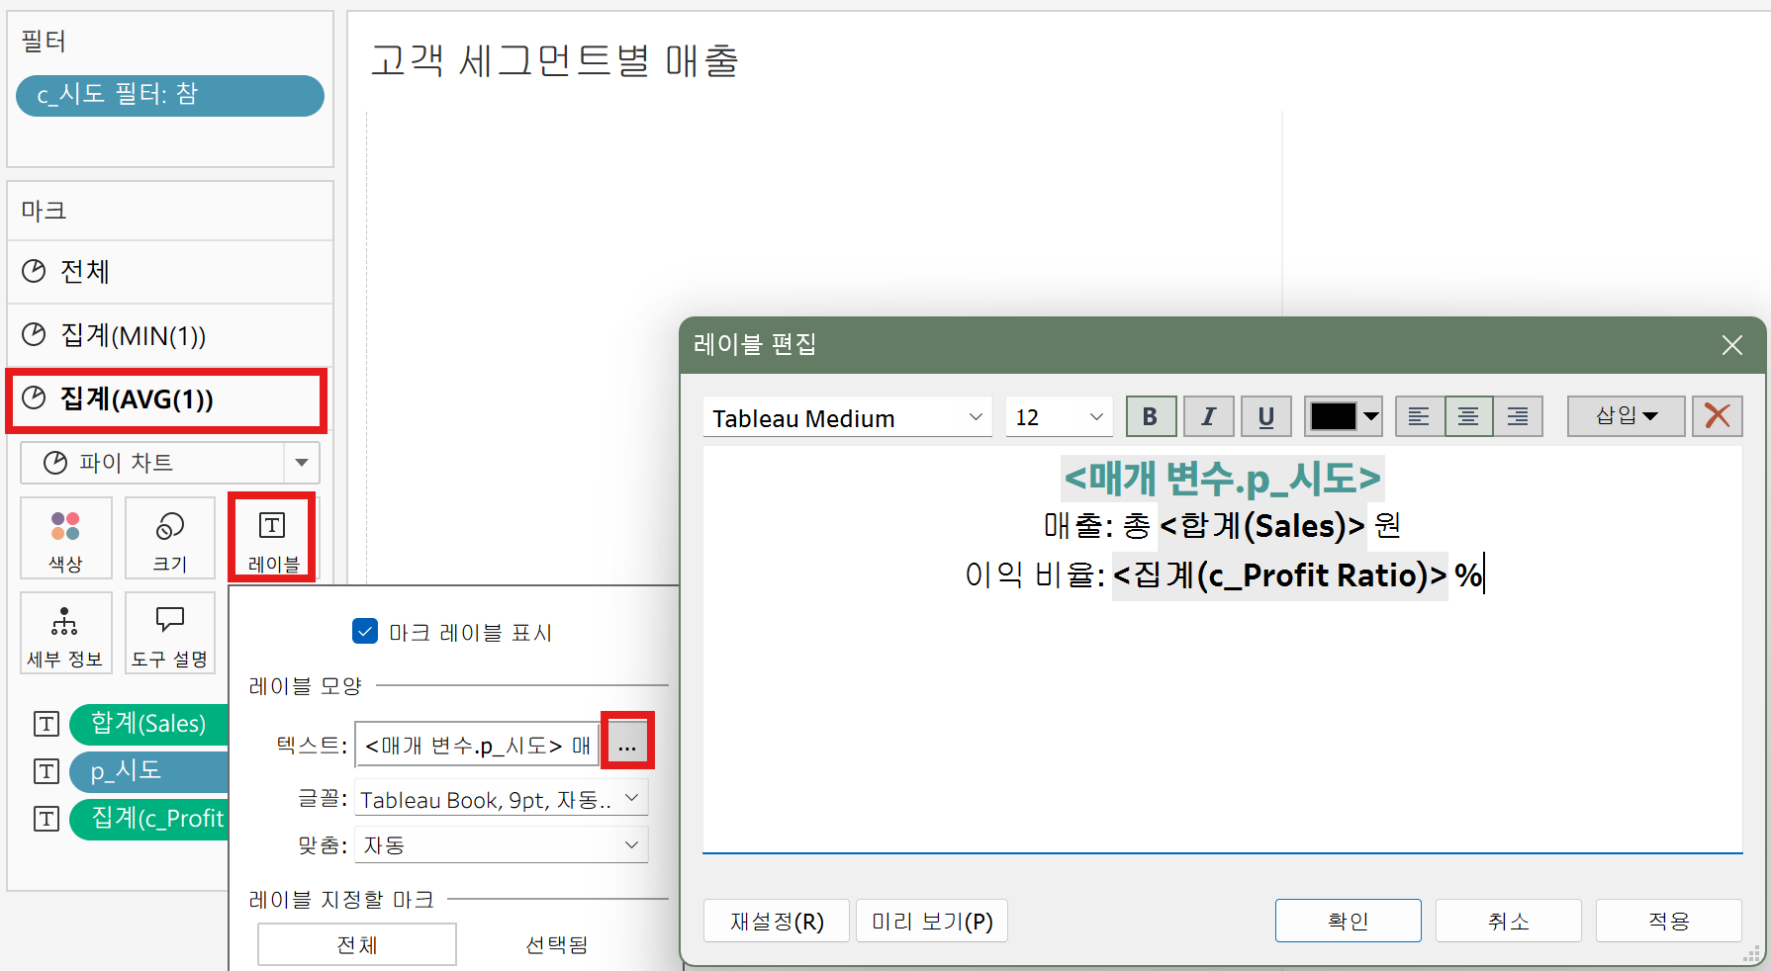Click the Detail (세부 정보) marks button
The width and height of the screenshot is (1771, 971).
coord(65,632)
